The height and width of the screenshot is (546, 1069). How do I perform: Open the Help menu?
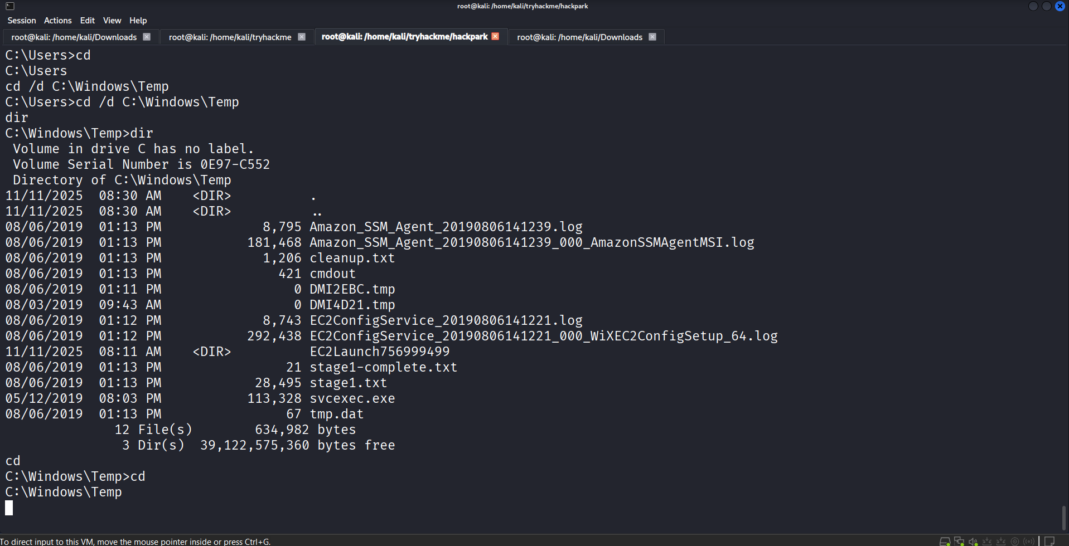tap(138, 21)
